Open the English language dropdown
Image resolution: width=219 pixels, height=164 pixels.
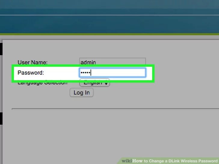pyautogui.click(x=94, y=83)
